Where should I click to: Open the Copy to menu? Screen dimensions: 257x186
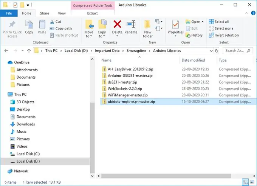click(x=102, y=29)
